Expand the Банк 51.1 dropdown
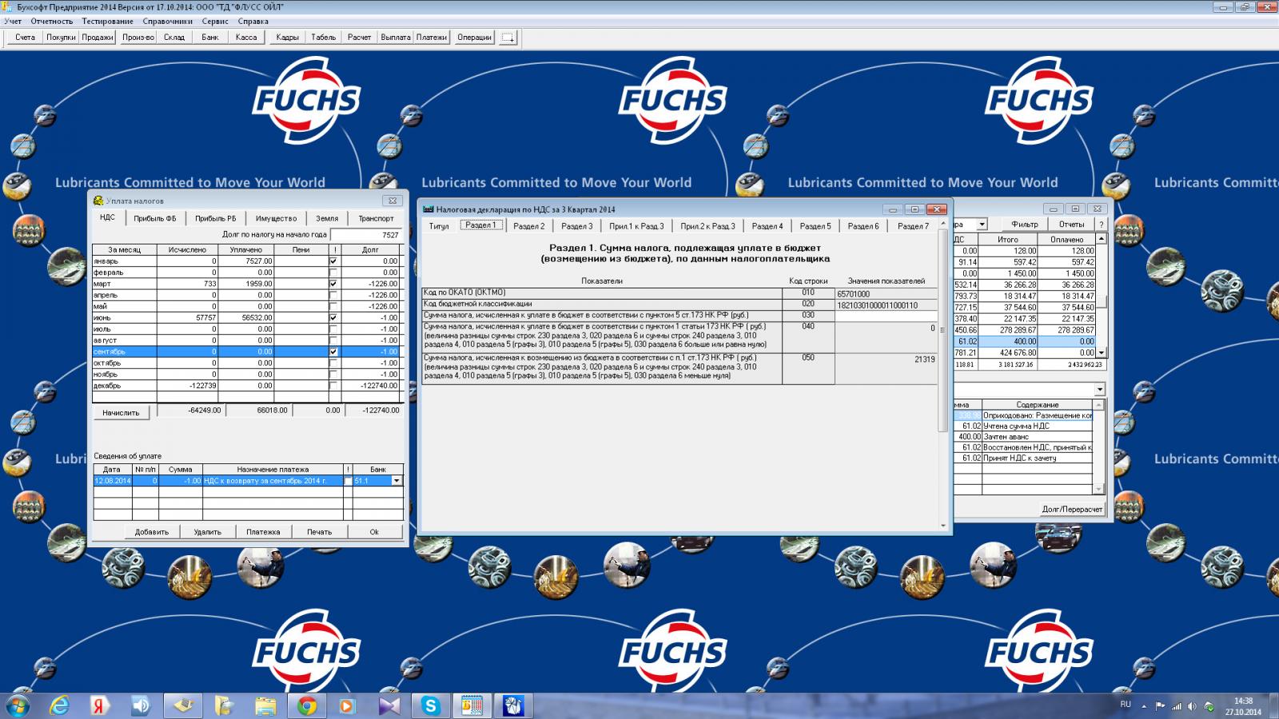The height and width of the screenshot is (719, 1279). click(x=396, y=481)
